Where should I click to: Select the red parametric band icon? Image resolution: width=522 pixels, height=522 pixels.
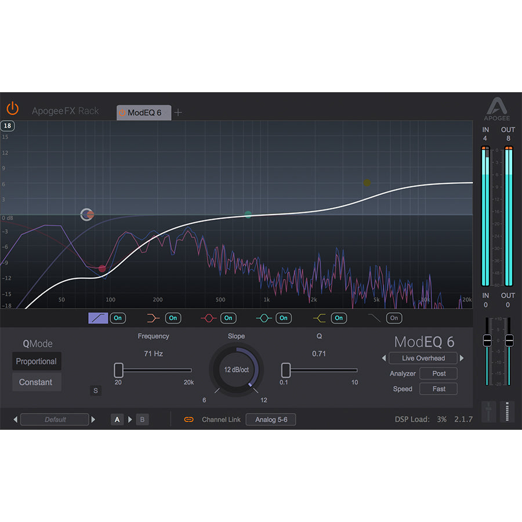coord(208,318)
